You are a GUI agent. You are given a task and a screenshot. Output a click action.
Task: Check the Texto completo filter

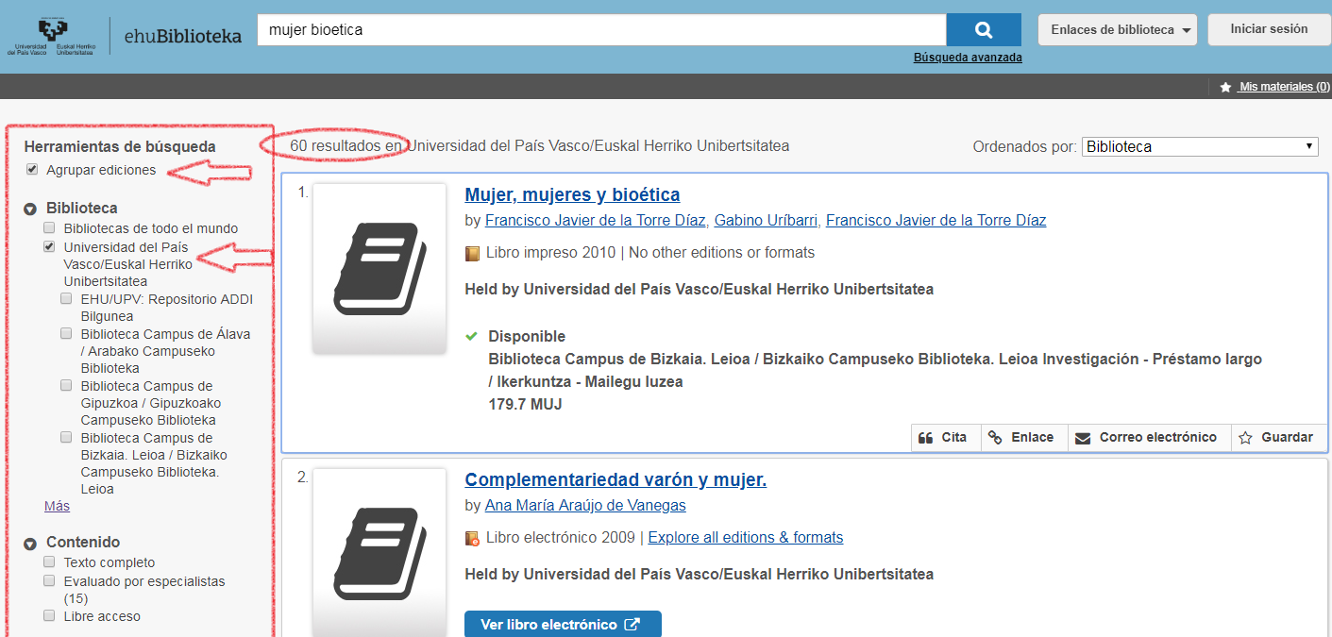(x=49, y=562)
